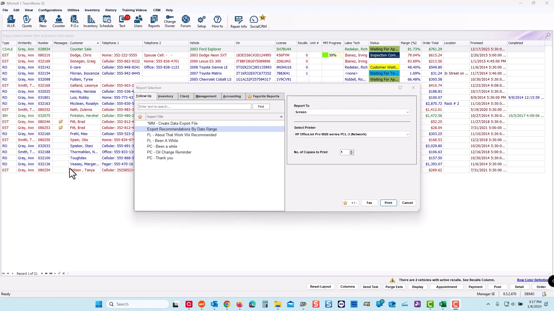
Task: Switch to the Accounting reports tab
Action: pos(232,96)
